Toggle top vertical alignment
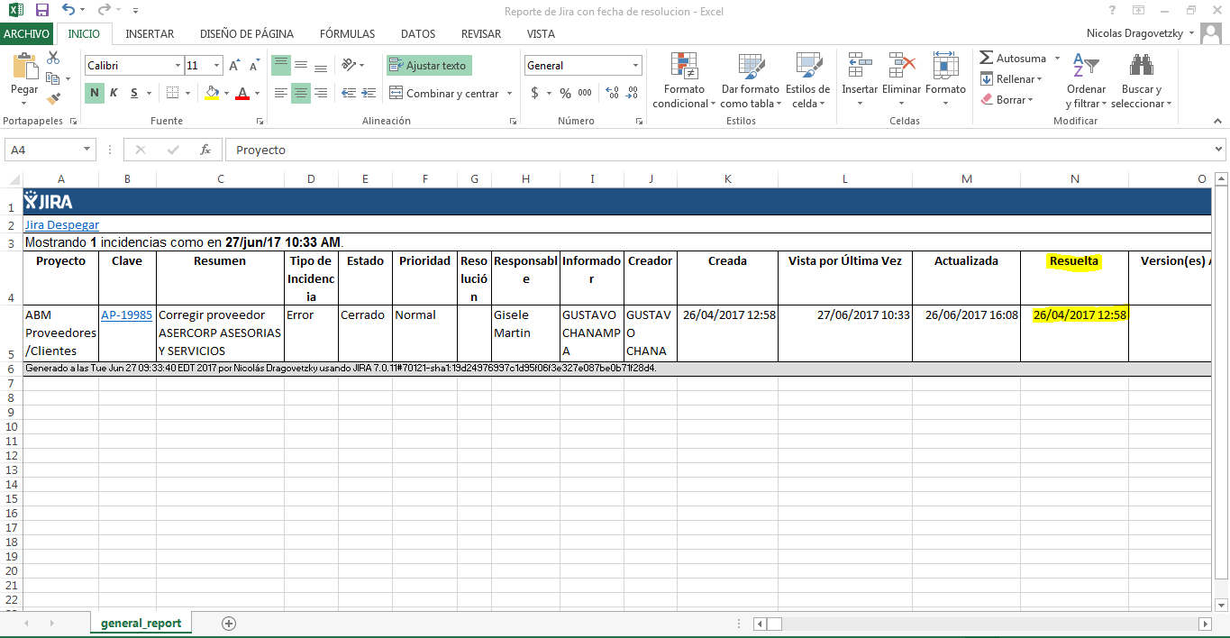This screenshot has width=1230, height=638. point(281,65)
